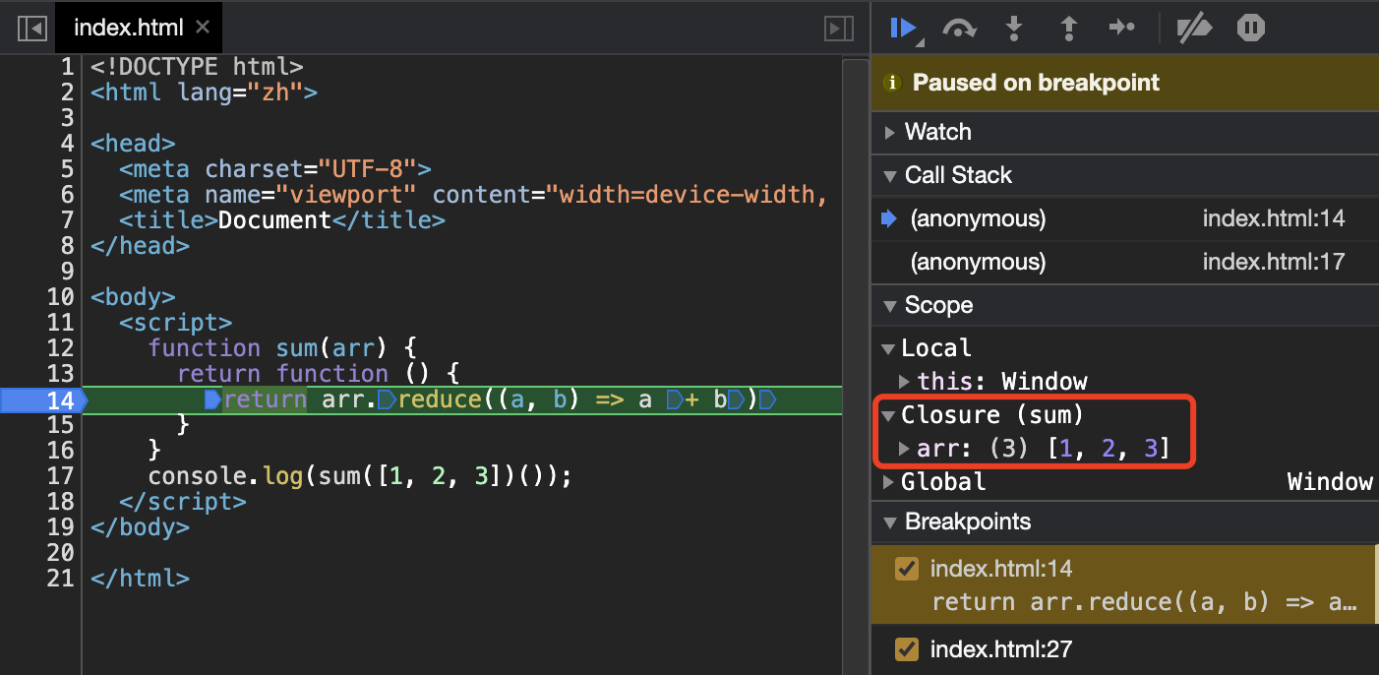Expand the this: Window entry

pos(905,382)
